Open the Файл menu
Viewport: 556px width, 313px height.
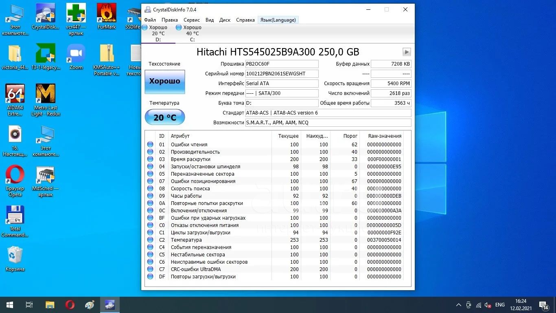tap(150, 20)
